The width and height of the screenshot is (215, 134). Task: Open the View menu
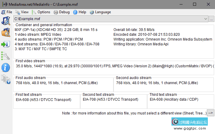pyautogui.click(x=22, y=12)
